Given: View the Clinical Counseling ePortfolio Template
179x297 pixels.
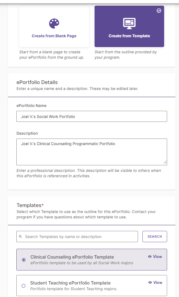Looking at the screenshot, I should 155,256.
